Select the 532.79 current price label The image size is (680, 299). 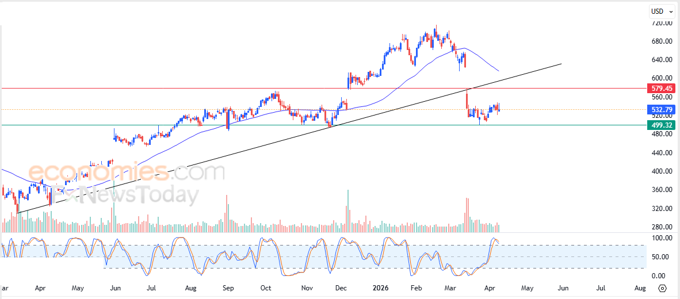pyautogui.click(x=662, y=109)
